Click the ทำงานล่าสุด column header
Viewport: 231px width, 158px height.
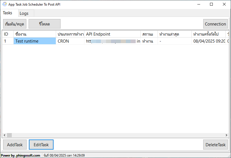coord(175,34)
